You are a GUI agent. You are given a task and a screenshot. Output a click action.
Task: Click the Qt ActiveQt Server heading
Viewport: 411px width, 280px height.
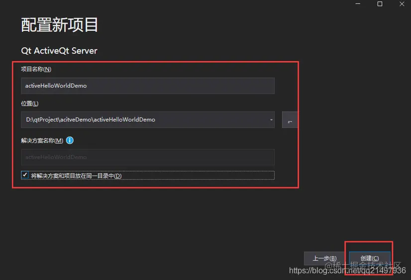pos(59,51)
